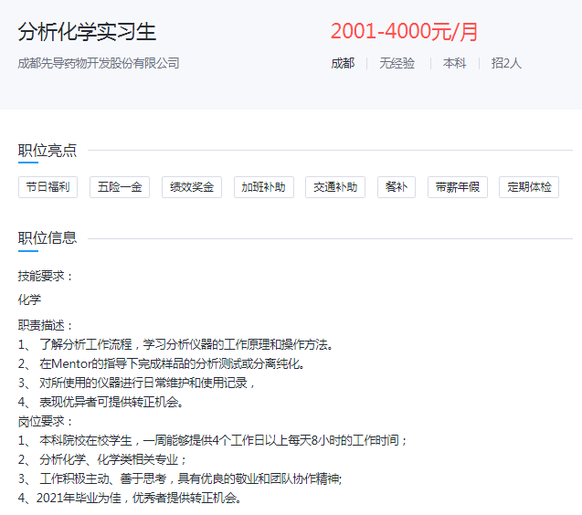The image size is (582, 515).
Task: Select the 绩效奖金 benefit tag
Action: click(192, 187)
